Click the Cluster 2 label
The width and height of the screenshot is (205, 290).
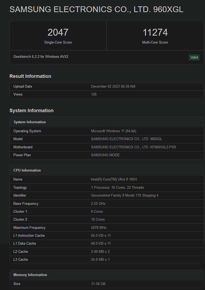point(20,219)
